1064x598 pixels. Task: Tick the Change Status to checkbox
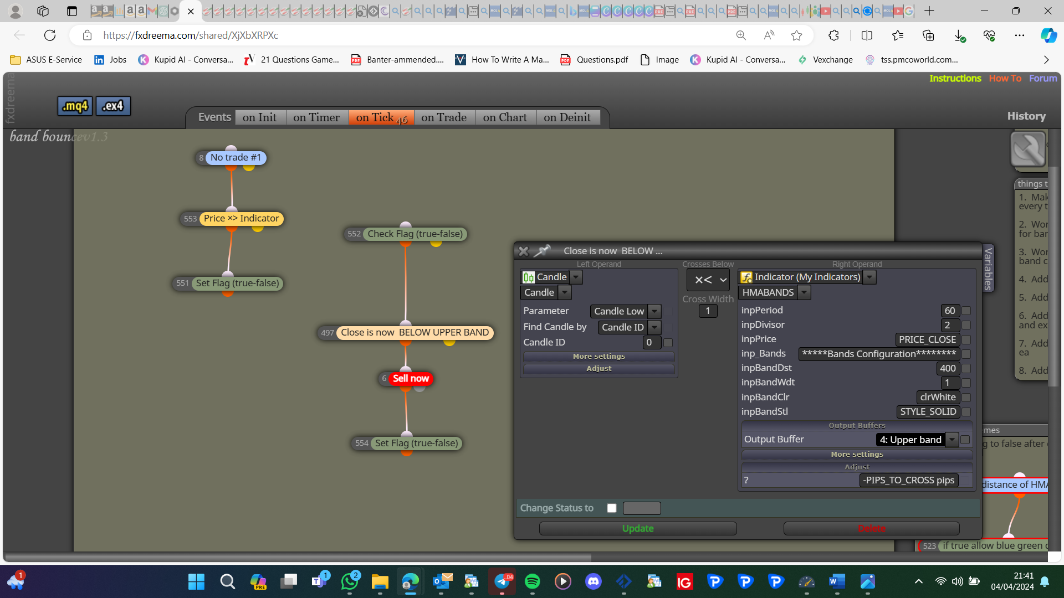(x=612, y=508)
